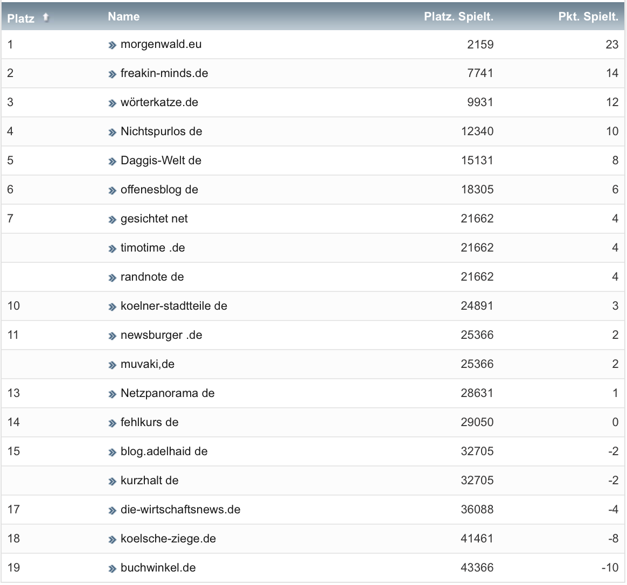Open the buchwinkel.de link
This screenshot has height=585, width=627.
[158, 568]
